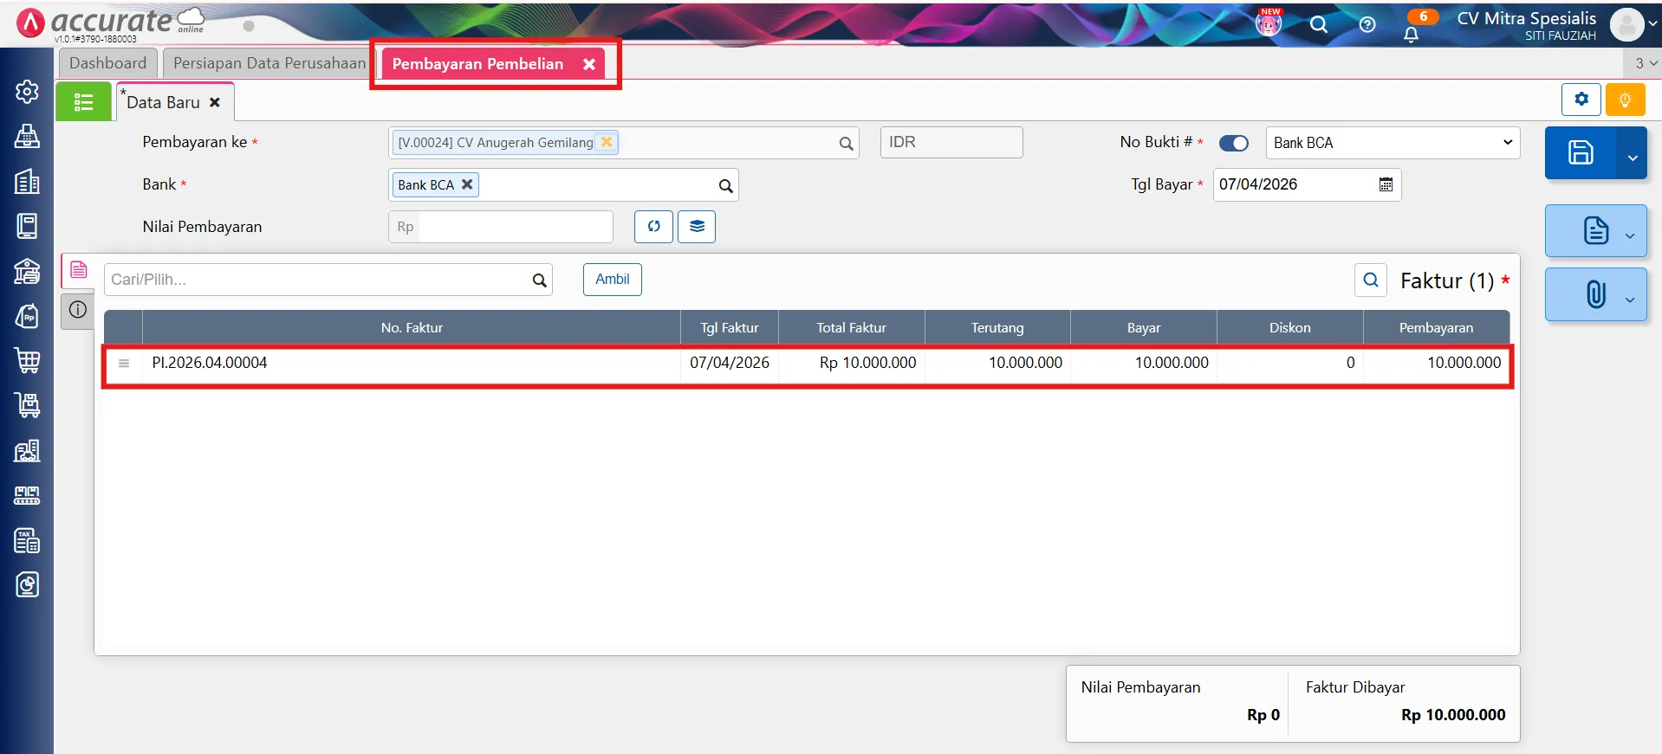Click the orange lightbulb tips button
Image resolution: width=1662 pixels, height=754 pixels.
[1626, 100]
